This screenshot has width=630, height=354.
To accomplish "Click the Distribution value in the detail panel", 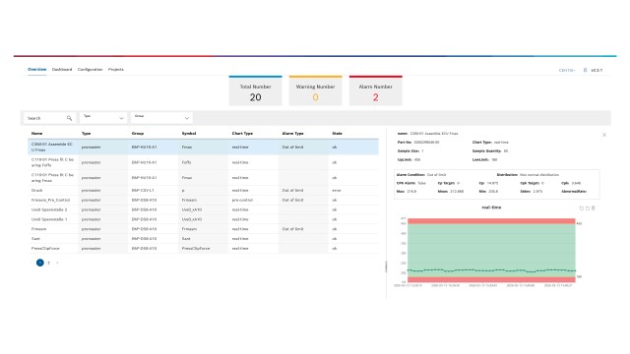I will 539,175.
